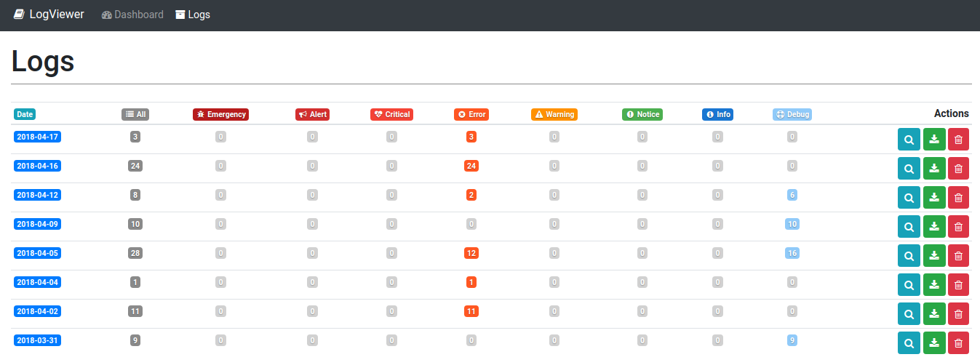Click the Notice column header badge
The width and height of the screenshot is (980, 357).
[642, 114]
